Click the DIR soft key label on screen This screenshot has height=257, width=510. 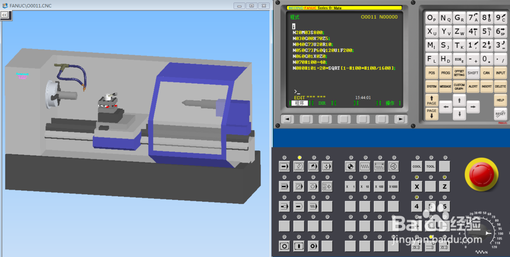(322, 103)
